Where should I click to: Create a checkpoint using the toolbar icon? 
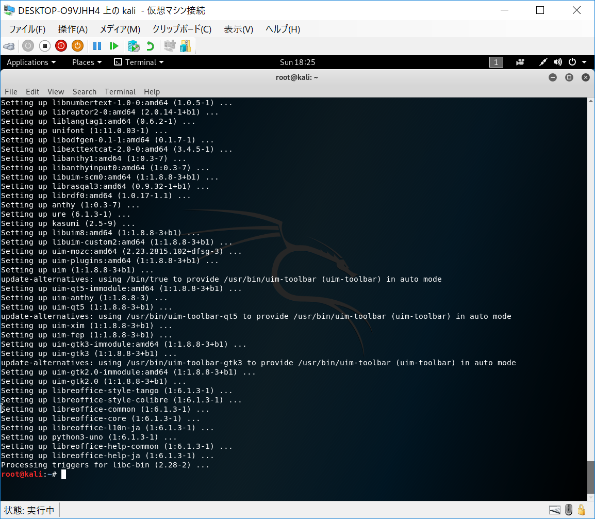click(x=134, y=46)
